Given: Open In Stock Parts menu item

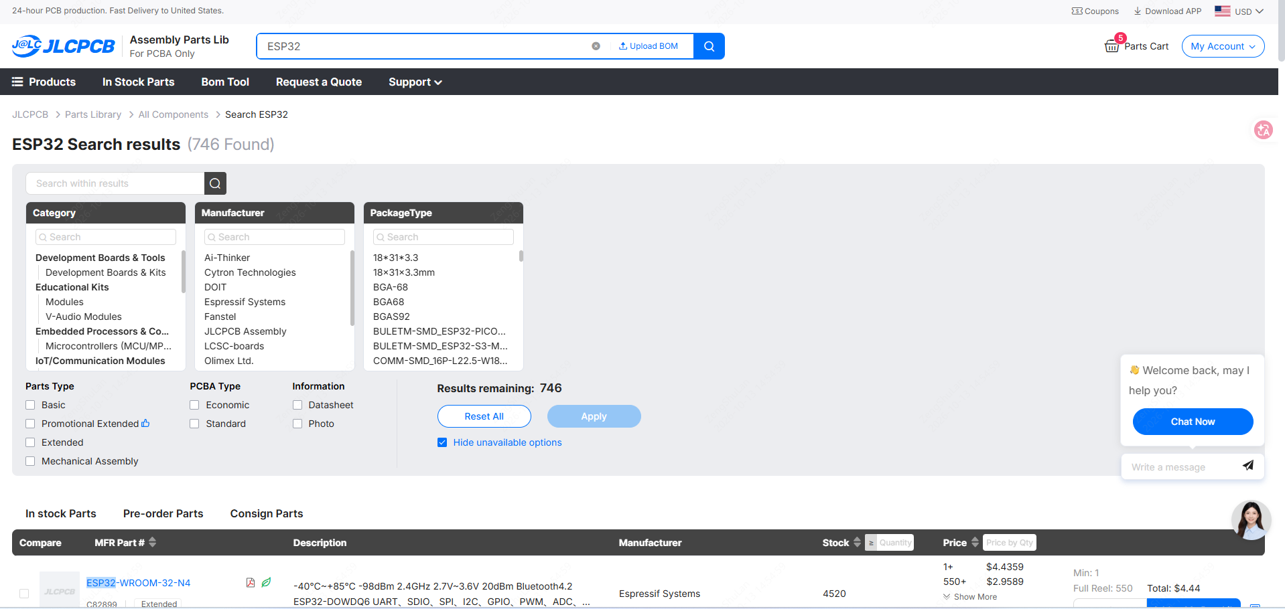Looking at the screenshot, I should (x=138, y=82).
